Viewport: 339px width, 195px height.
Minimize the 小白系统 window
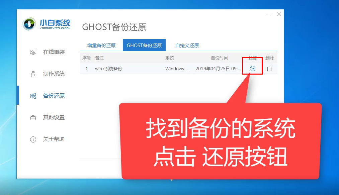click(x=268, y=14)
